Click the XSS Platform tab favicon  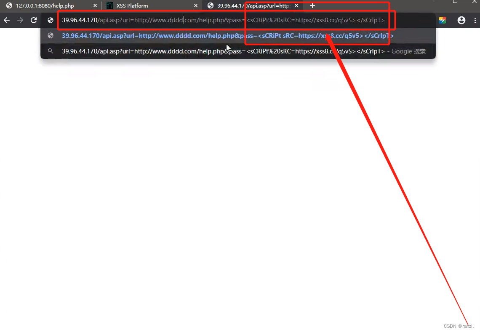pyautogui.click(x=109, y=5)
